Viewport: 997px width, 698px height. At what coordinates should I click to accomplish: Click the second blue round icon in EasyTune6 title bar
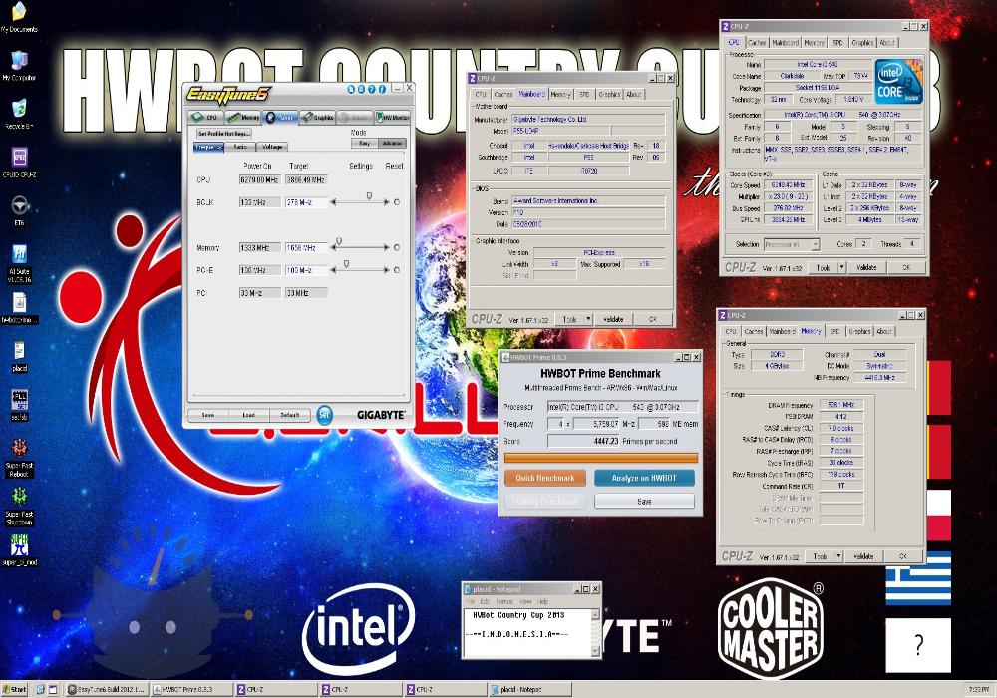pos(361,89)
